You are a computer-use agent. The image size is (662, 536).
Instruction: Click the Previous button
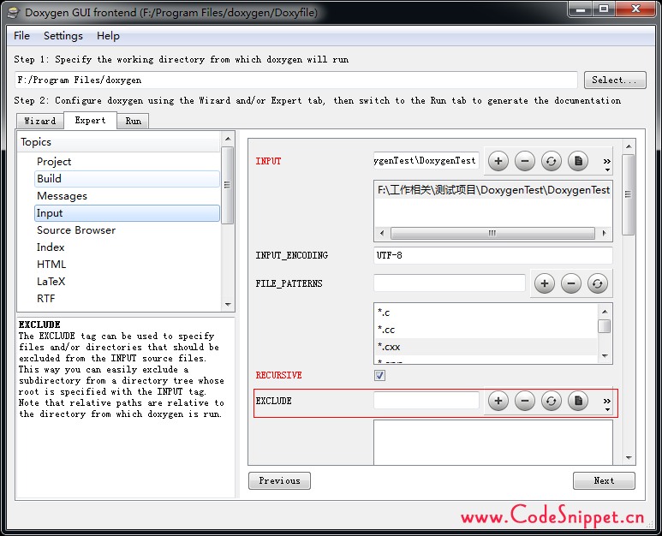click(x=279, y=480)
